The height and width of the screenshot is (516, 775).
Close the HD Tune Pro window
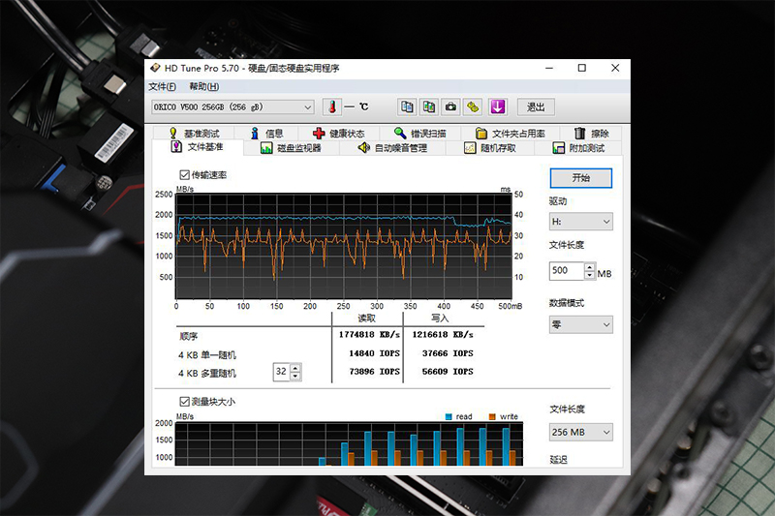tap(615, 68)
